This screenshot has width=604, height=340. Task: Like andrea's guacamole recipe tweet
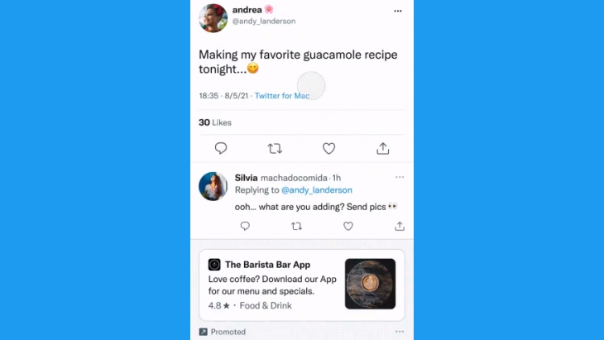pyautogui.click(x=328, y=148)
